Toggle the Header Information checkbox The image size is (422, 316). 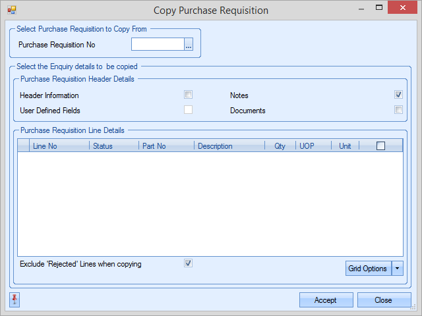[189, 95]
